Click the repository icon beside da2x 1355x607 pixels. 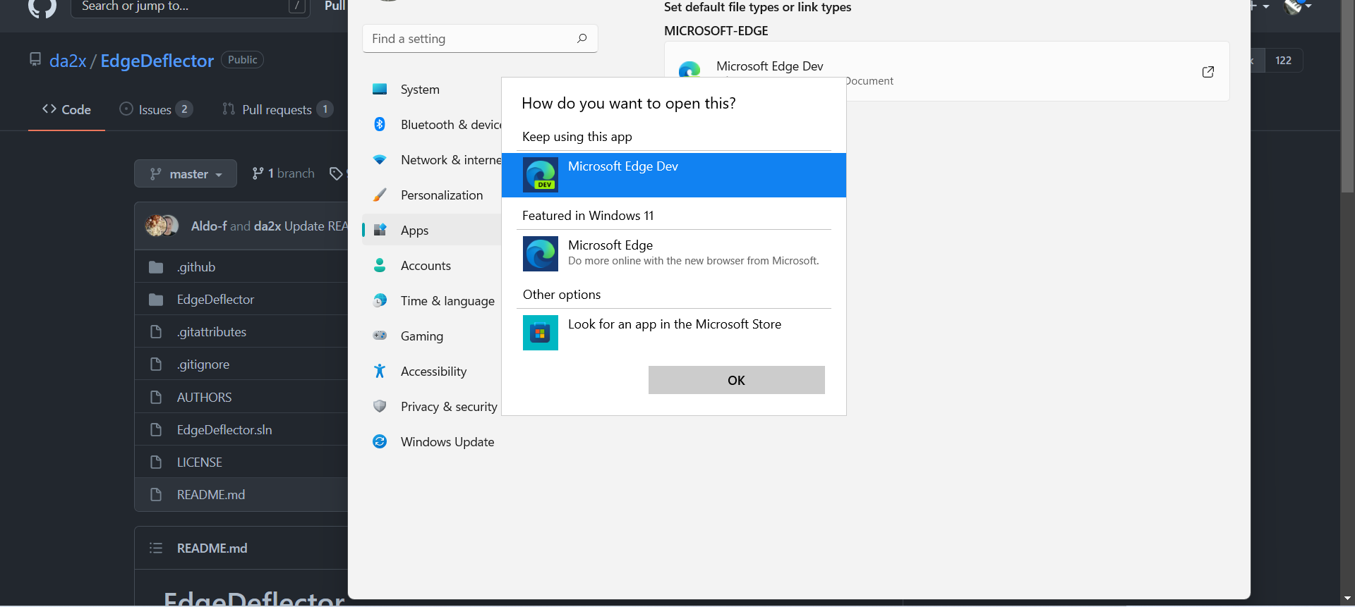pyautogui.click(x=35, y=60)
